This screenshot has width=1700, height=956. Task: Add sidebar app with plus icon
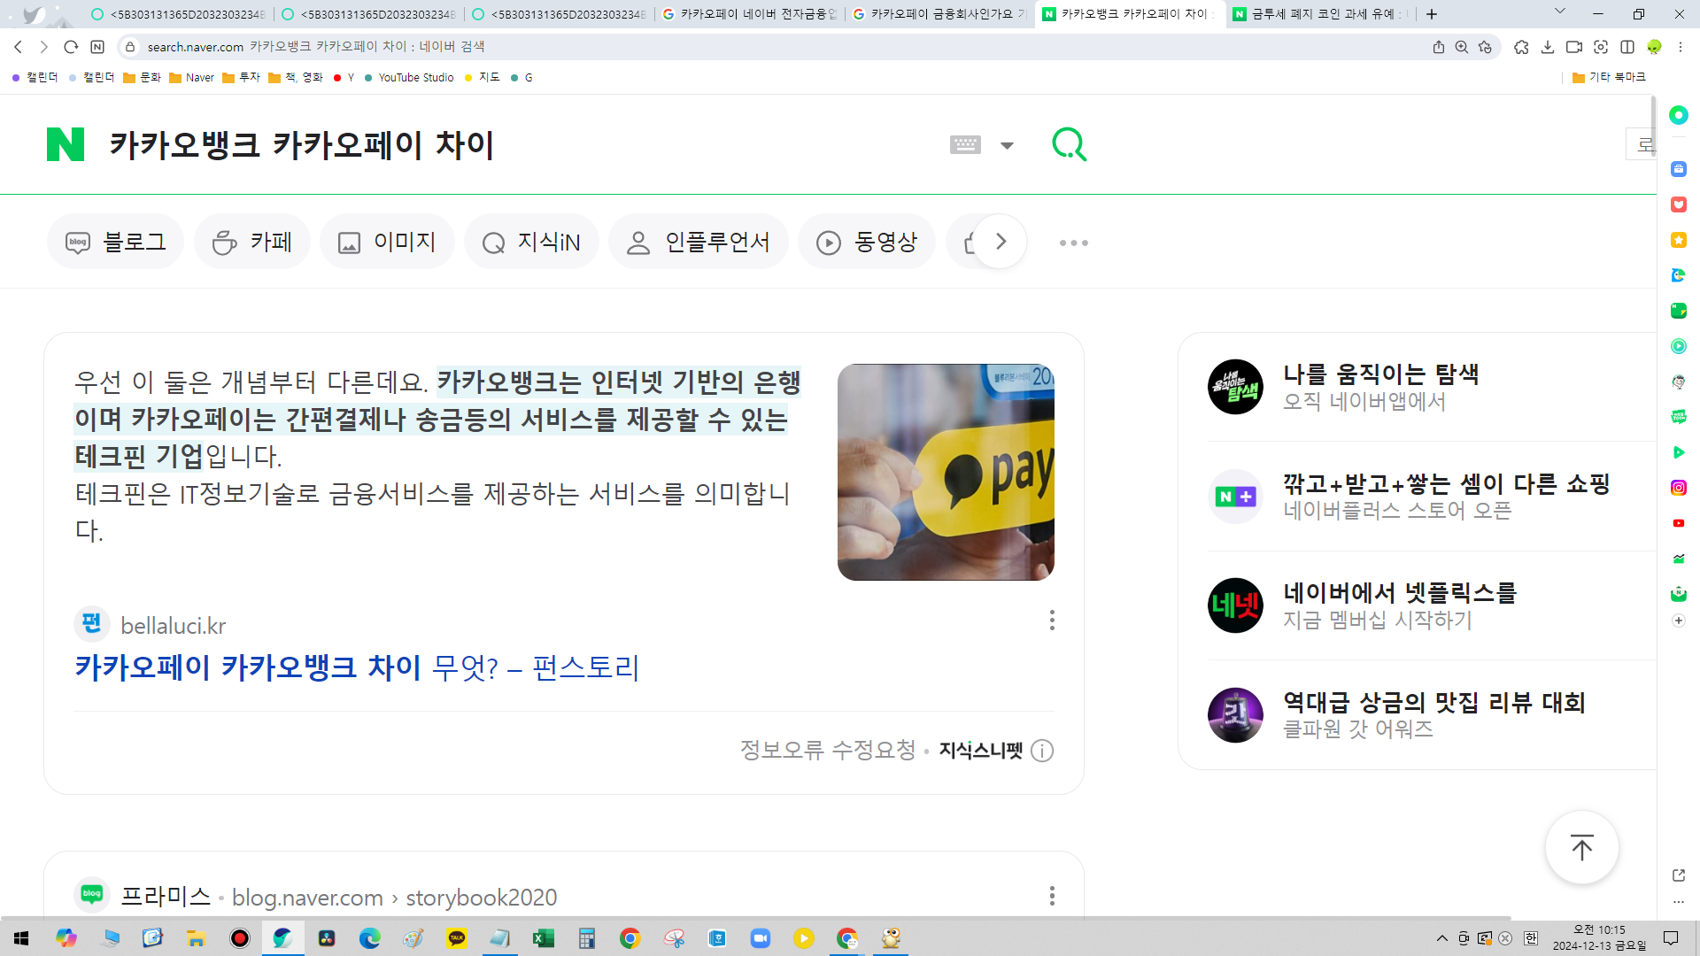(x=1679, y=621)
